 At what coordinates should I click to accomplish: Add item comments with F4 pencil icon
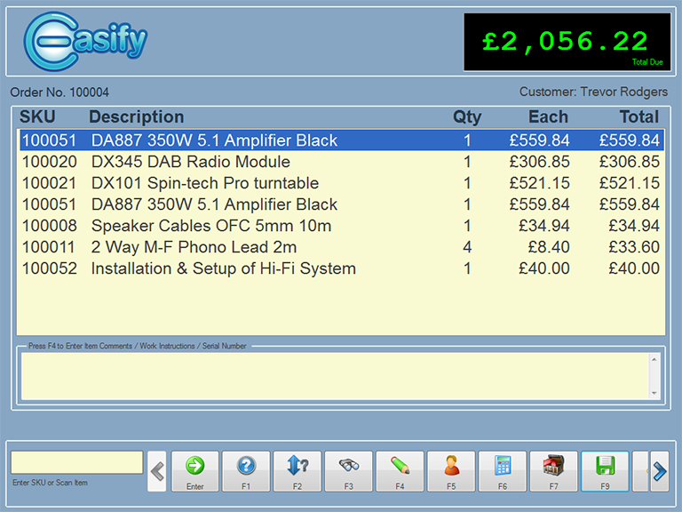400,470
